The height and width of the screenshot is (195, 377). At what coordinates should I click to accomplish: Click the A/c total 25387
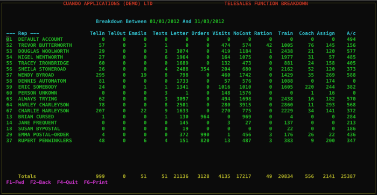348,176
